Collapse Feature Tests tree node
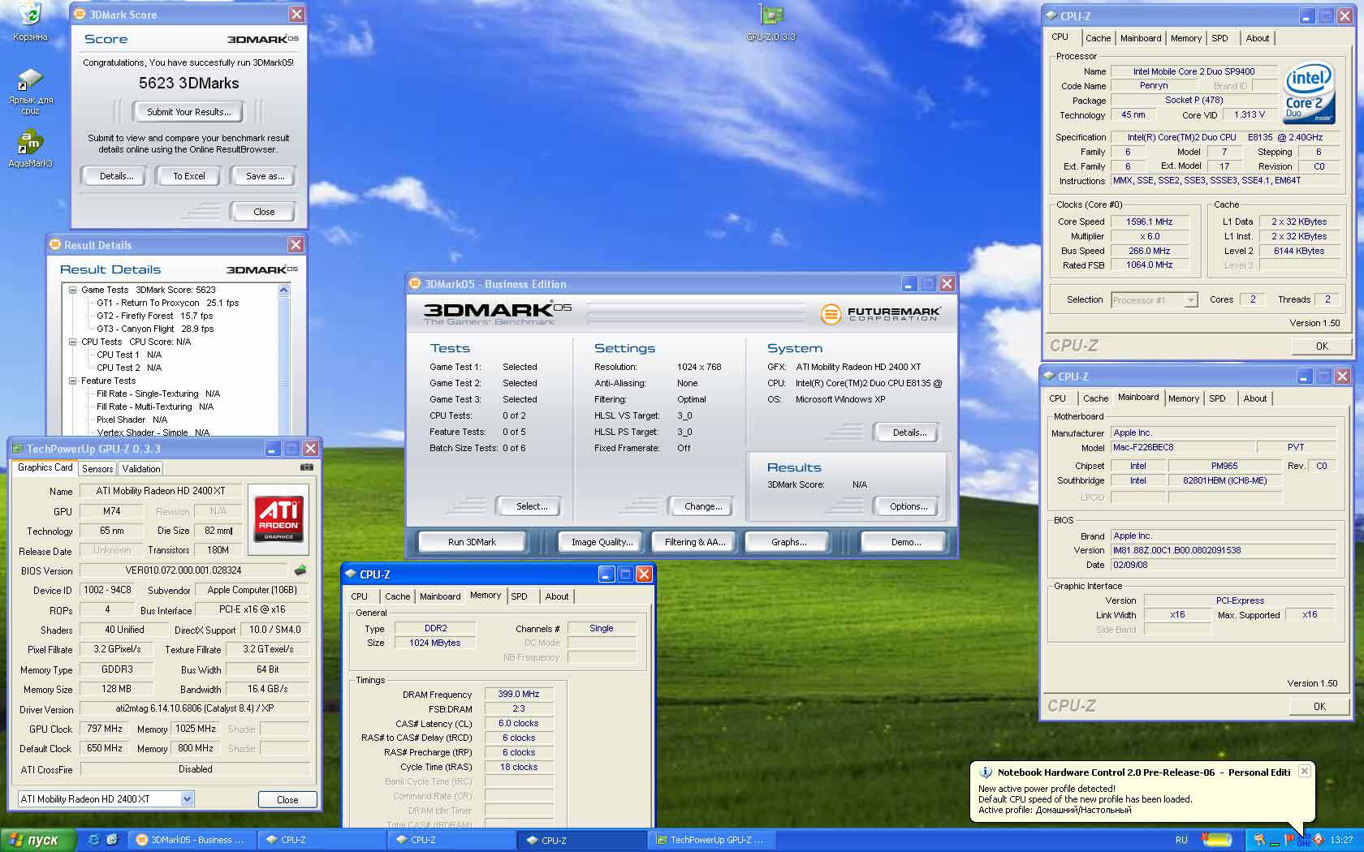 point(72,381)
